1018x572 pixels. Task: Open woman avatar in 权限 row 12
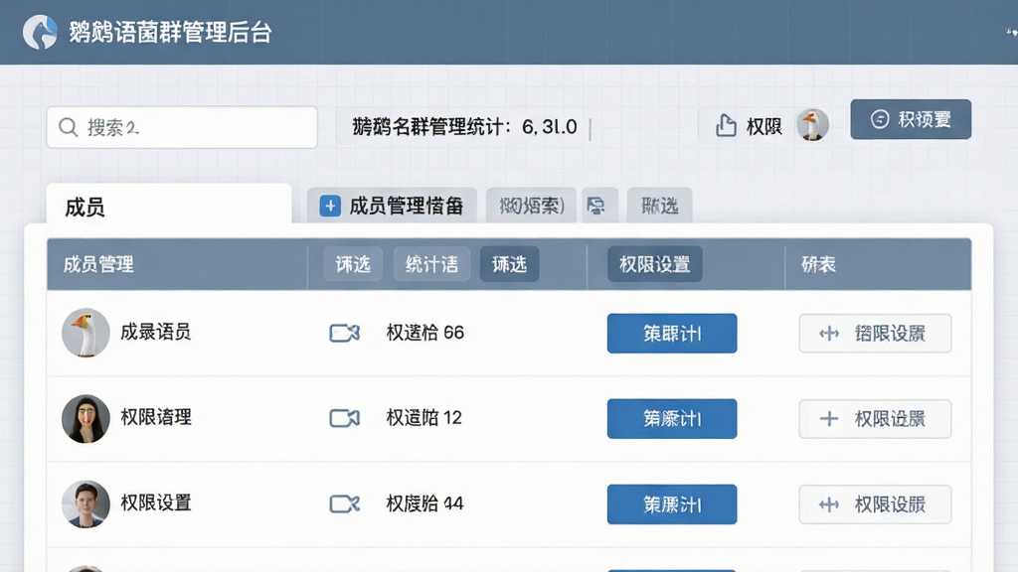[x=85, y=418]
